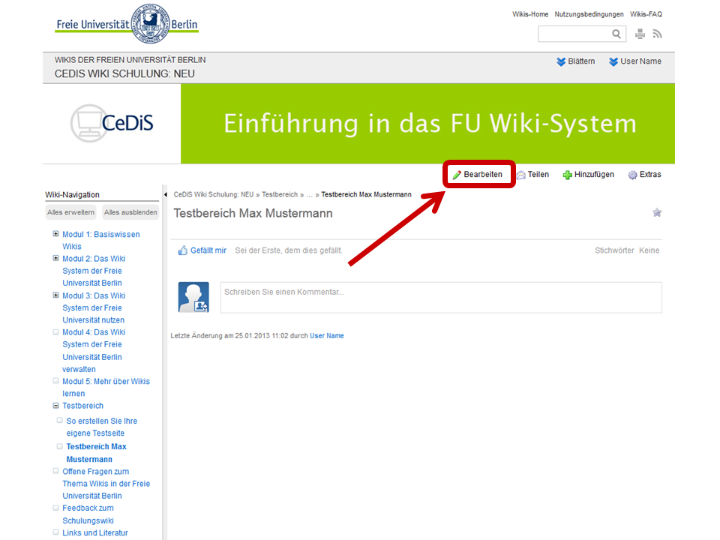Open Feedback zum Schulungswiki page

click(88, 514)
